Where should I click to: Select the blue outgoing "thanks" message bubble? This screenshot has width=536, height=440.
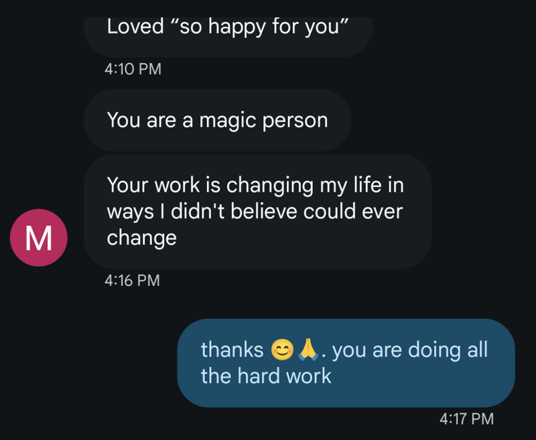pos(346,362)
